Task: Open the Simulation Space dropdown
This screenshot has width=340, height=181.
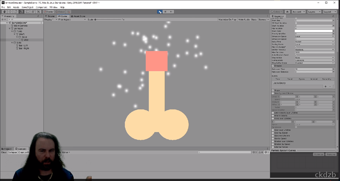Action: (314, 36)
